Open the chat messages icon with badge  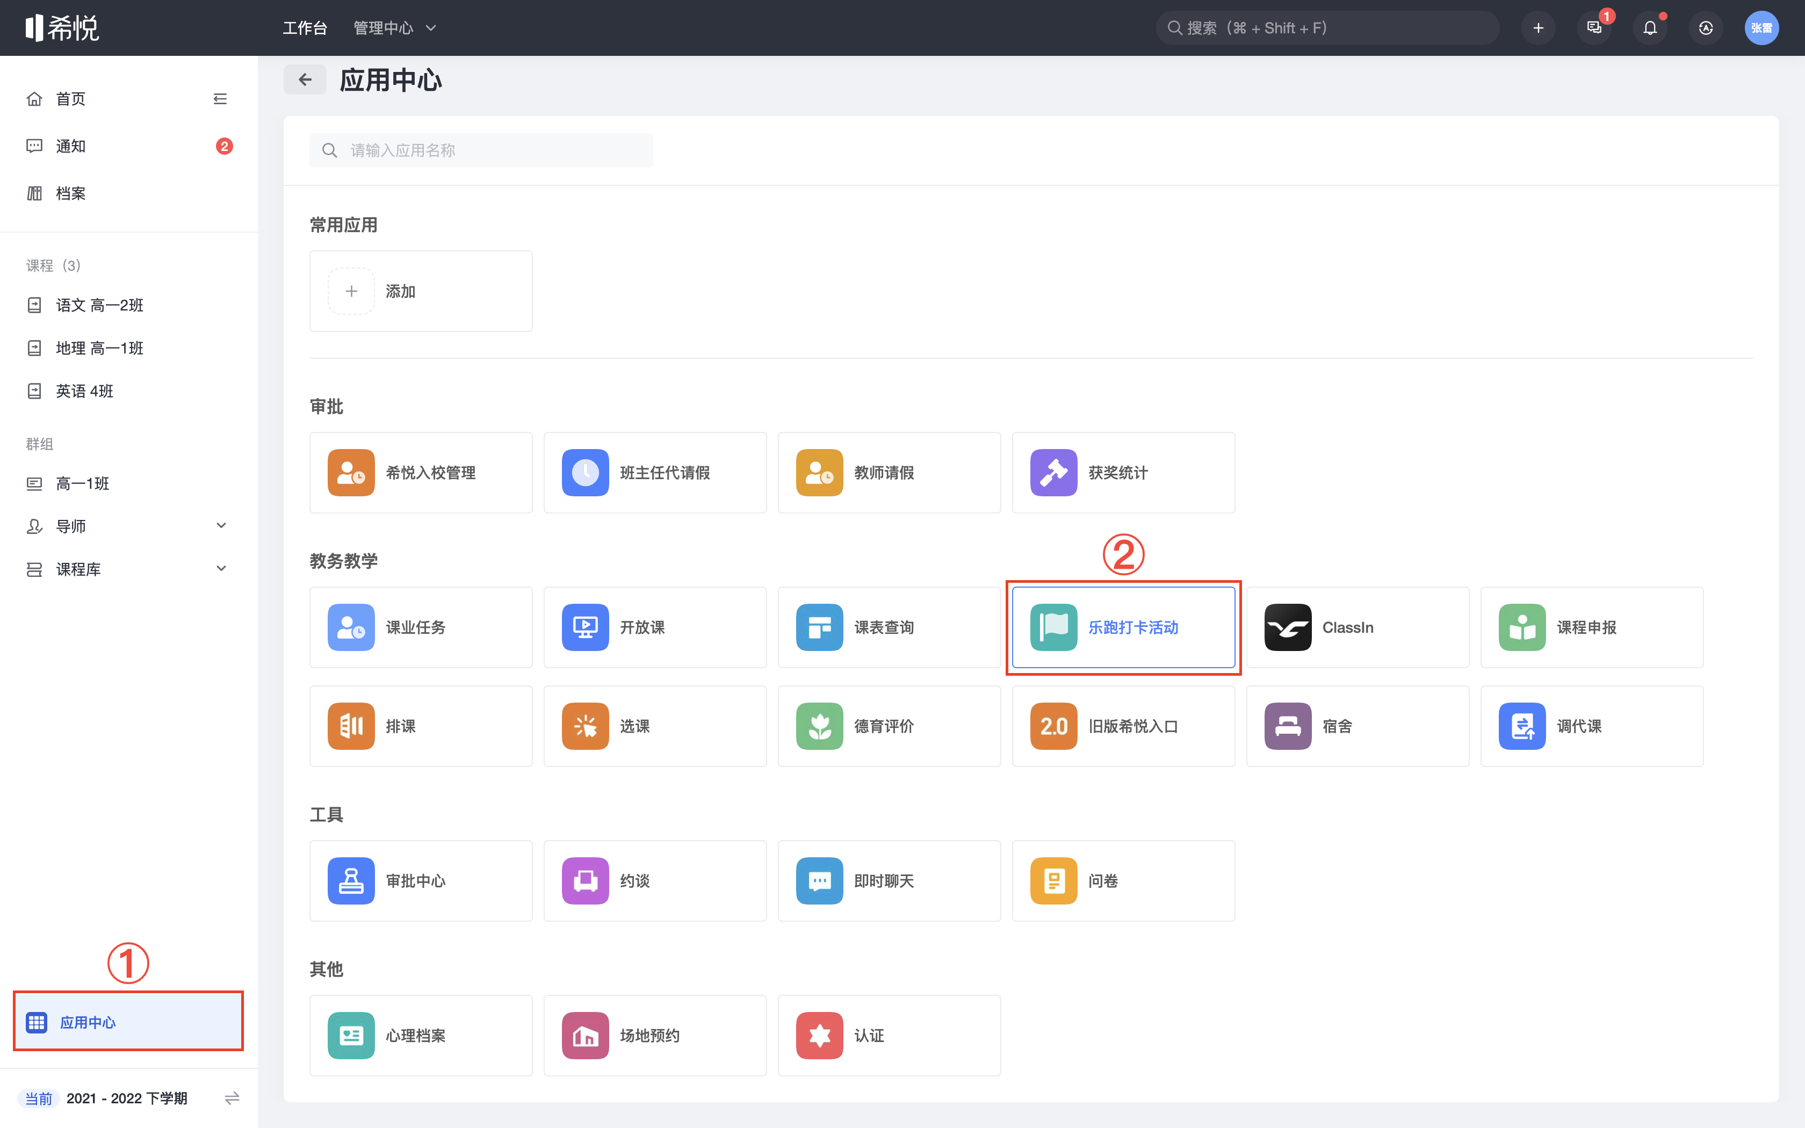1594,27
